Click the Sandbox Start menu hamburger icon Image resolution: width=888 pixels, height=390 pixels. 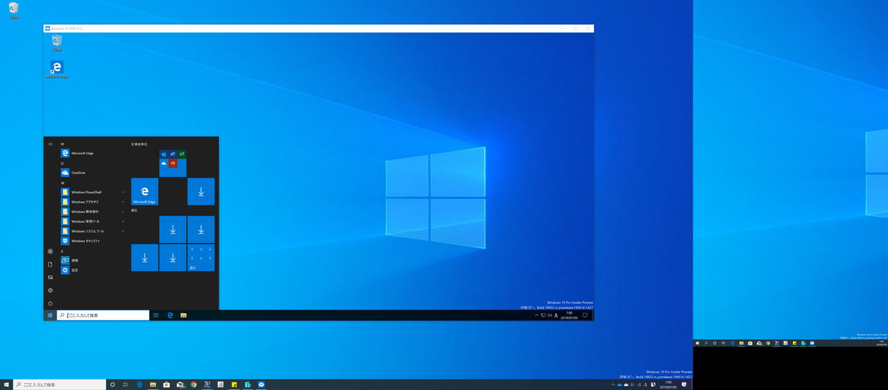50,144
